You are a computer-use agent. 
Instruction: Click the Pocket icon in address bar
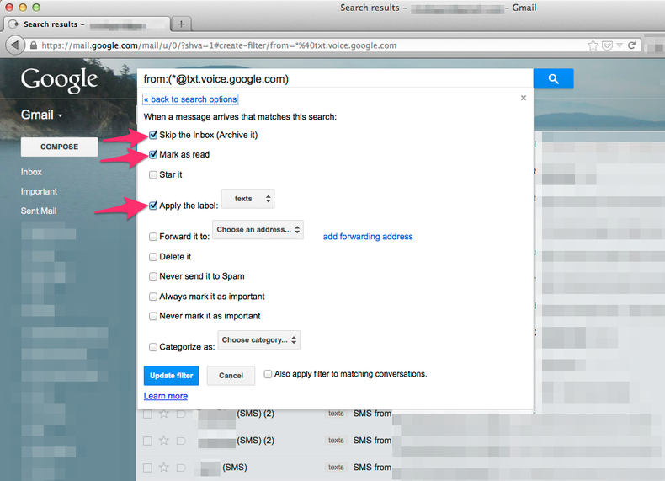pos(607,45)
